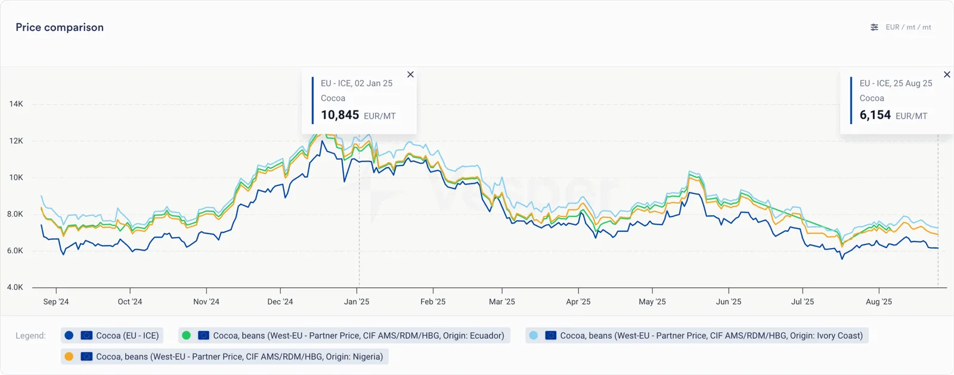Click the green Ecuador series color dot
Viewport: 954px width, 375px height.
[x=186, y=336]
